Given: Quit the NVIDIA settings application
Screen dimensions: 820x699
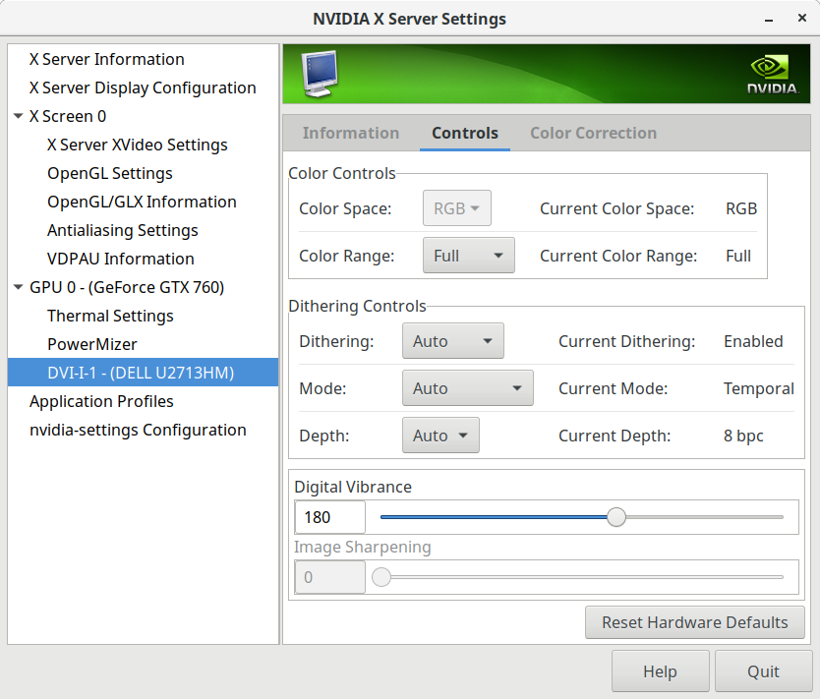Looking at the screenshot, I should [x=763, y=671].
